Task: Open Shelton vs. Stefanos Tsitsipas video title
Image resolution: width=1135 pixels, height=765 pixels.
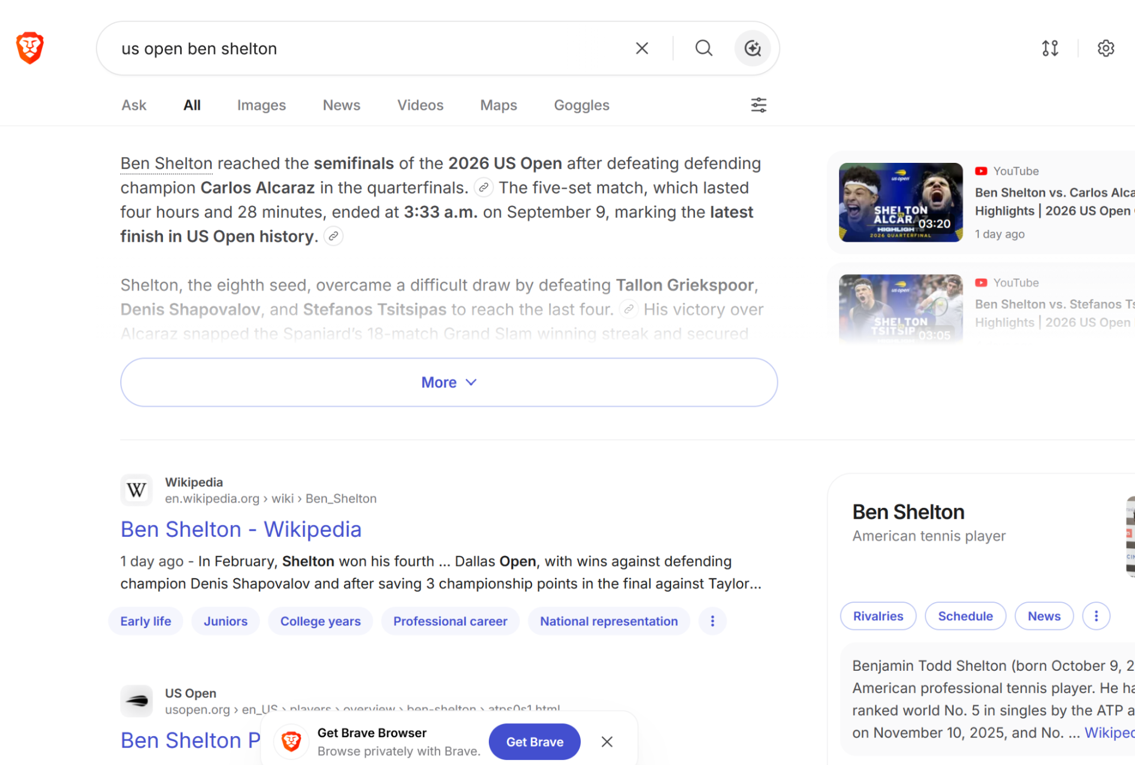Action: (1054, 313)
